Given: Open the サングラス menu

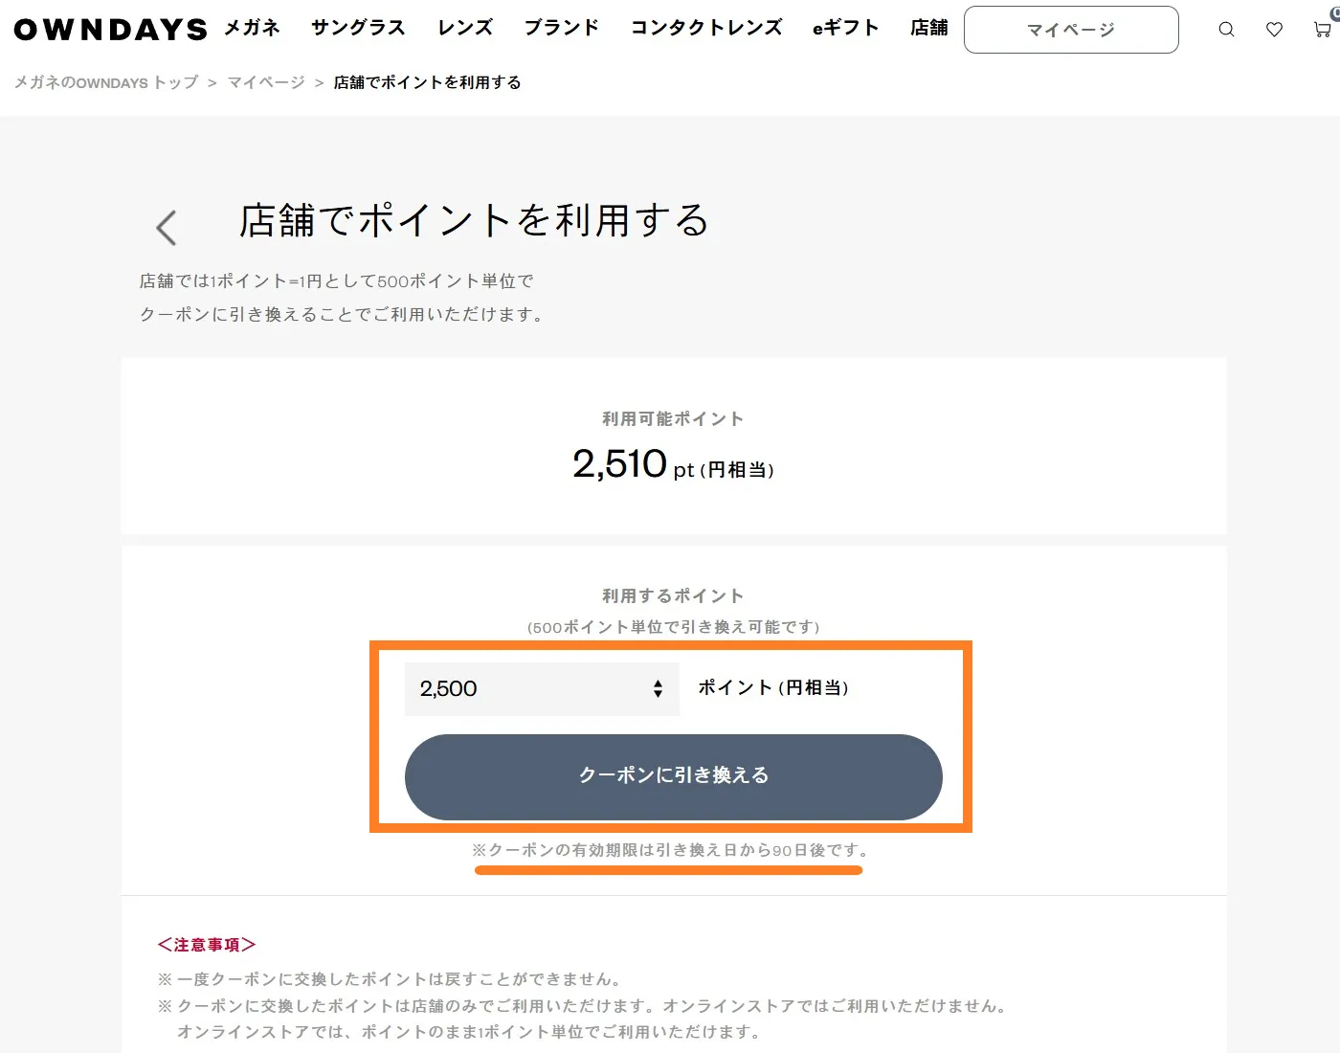Looking at the screenshot, I should point(358,28).
